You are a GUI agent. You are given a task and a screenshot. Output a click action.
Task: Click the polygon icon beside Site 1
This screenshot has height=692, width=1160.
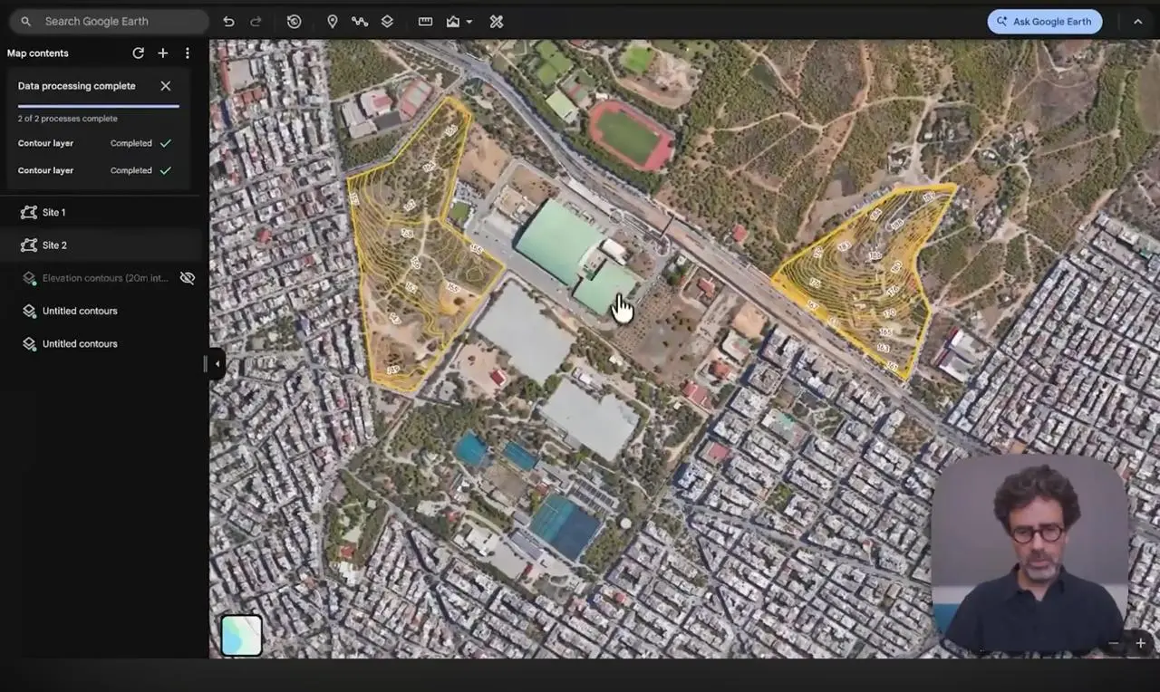(28, 212)
